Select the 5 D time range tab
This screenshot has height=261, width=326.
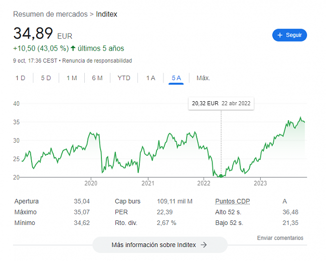coord(46,78)
